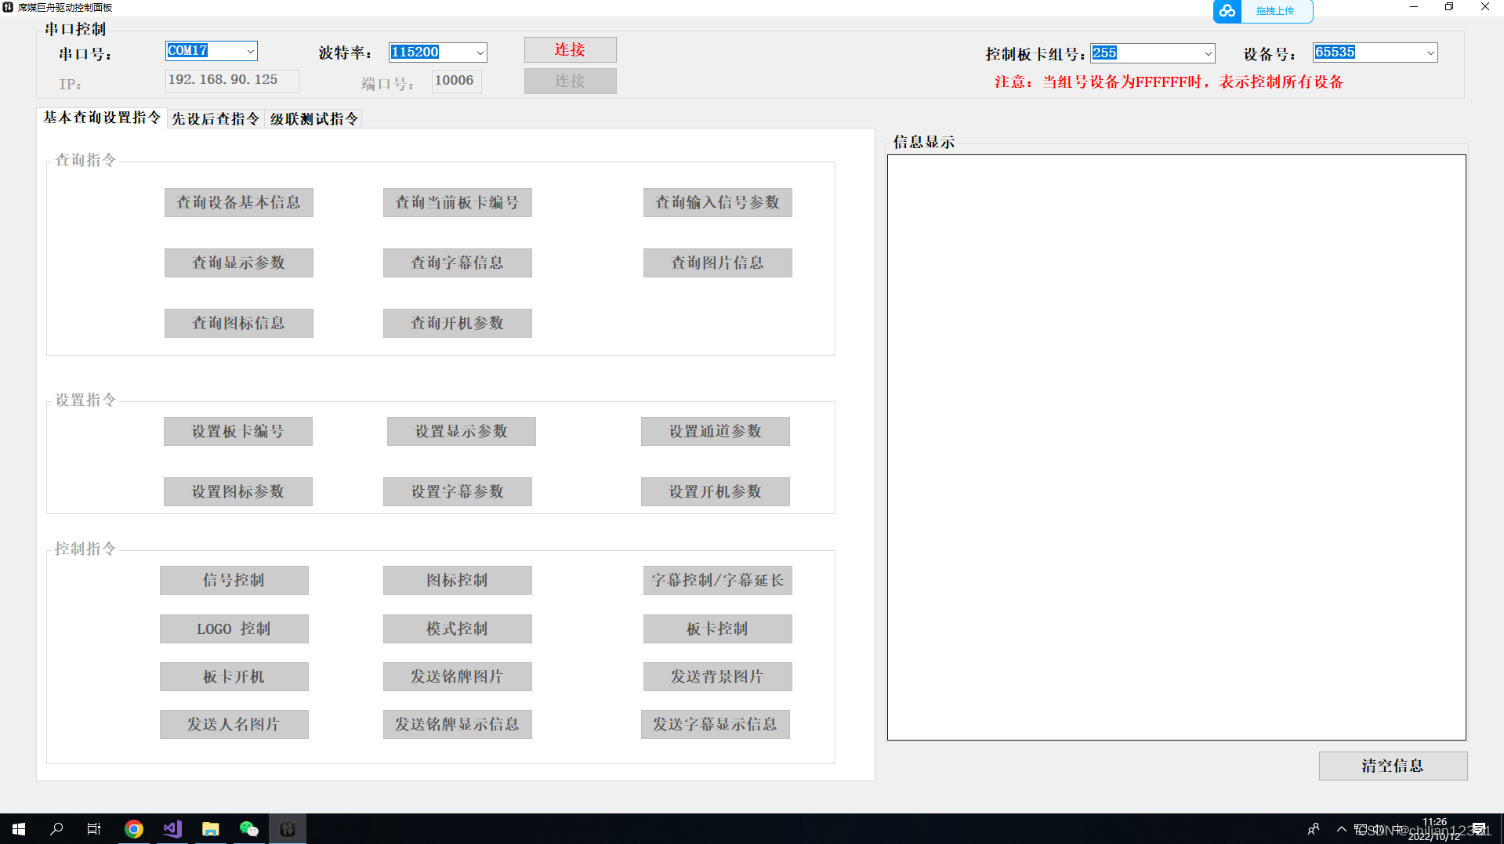The width and height of the screenshot is (1504, 844).
Task: Click 设置通道参数 button
Action: (x=715, y=431)
